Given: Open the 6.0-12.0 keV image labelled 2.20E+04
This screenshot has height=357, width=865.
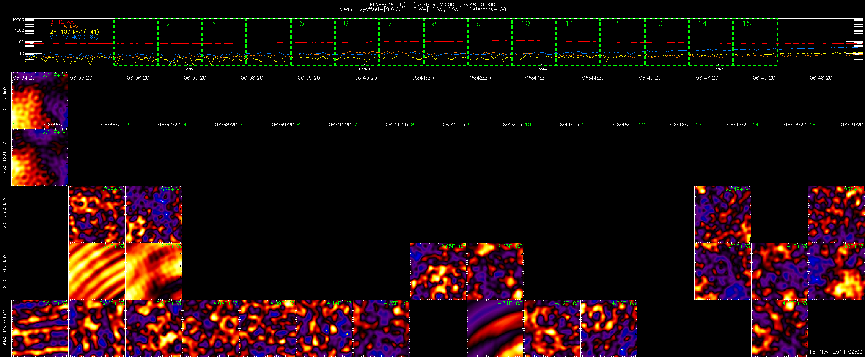Looking at the screenshot, I should (x=40, y=157).
